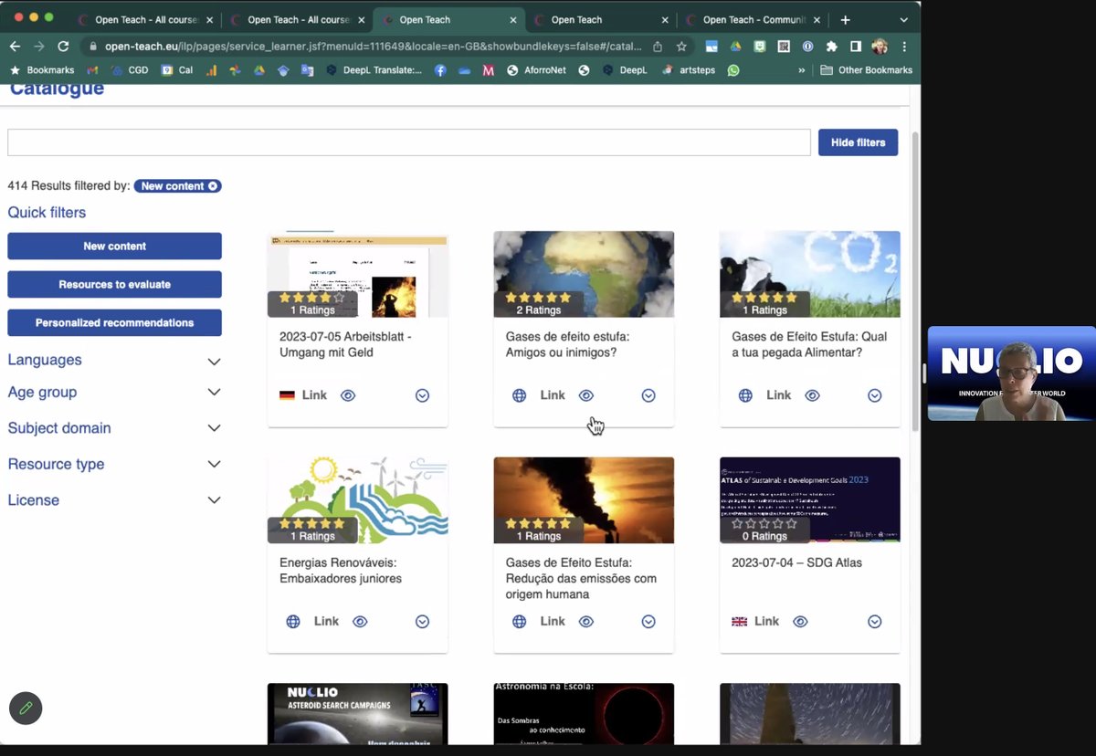Expand details chevron on SDG Atlas card

[x=875, y=622]
